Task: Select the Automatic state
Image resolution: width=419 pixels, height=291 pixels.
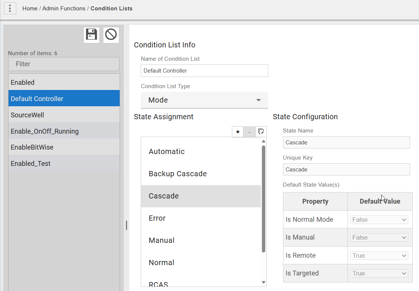Action: pos(201,152)
